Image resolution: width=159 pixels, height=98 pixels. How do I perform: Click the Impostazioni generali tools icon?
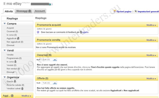pyautogui.click(x=136, y=11)
